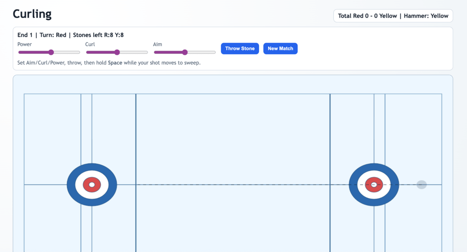Click the status line 'End 1 | Turn: Red'
Screen dimensions: 467x252
[x=42, y=35]
